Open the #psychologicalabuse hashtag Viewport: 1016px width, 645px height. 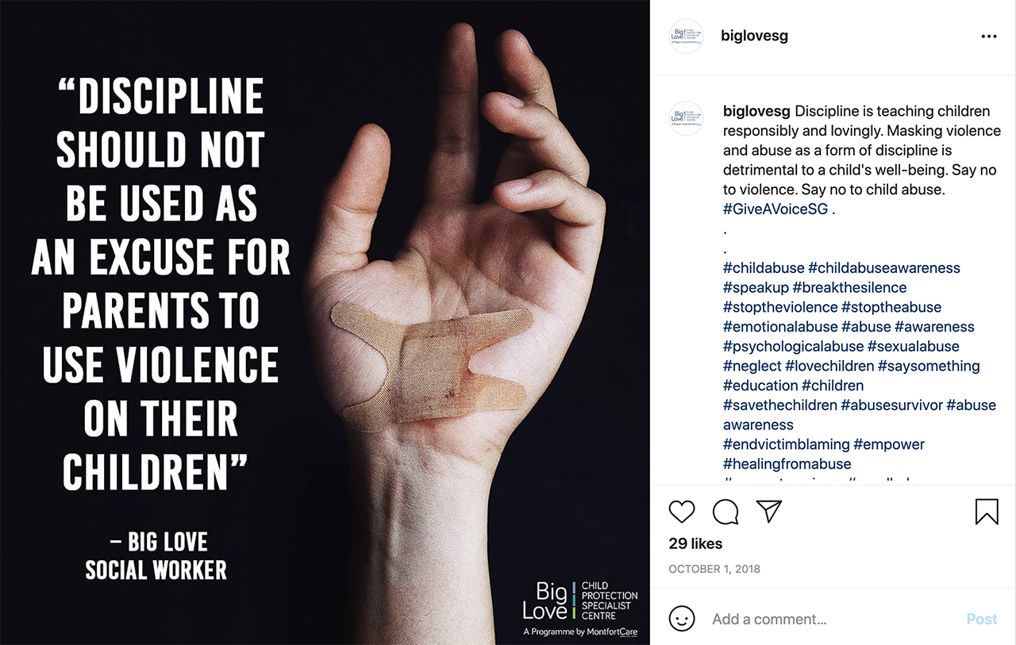point(793,346)
